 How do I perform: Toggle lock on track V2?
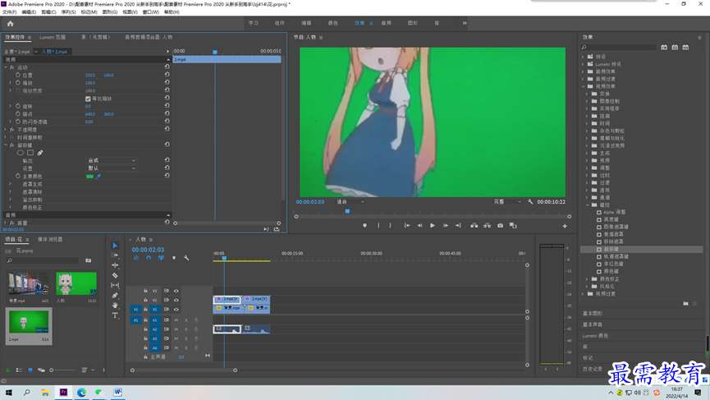coord(145,300)
